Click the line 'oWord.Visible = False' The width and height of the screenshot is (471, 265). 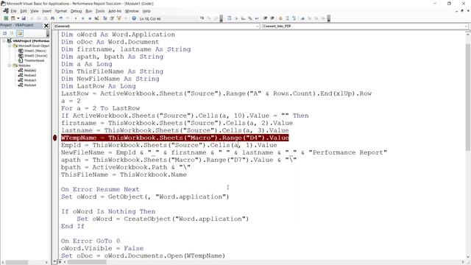(x=102, y=248)
